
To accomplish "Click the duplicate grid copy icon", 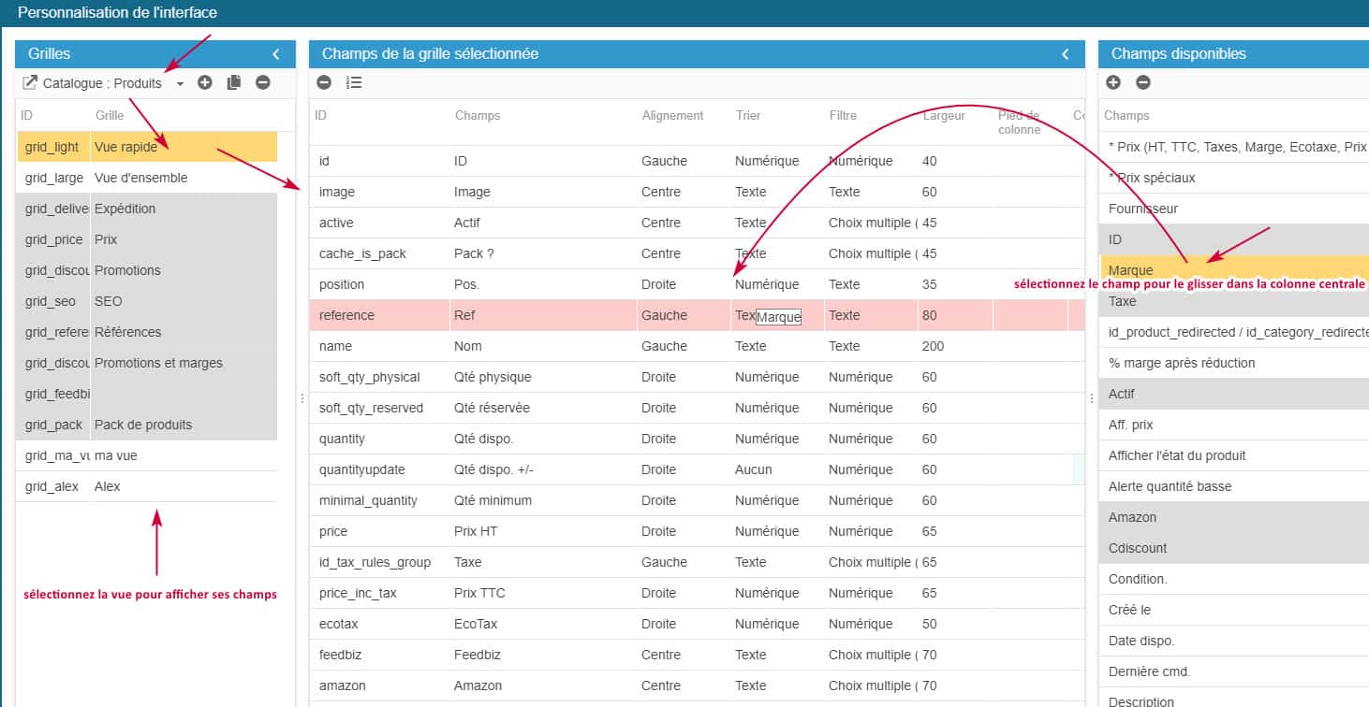I will click(234, 82).
